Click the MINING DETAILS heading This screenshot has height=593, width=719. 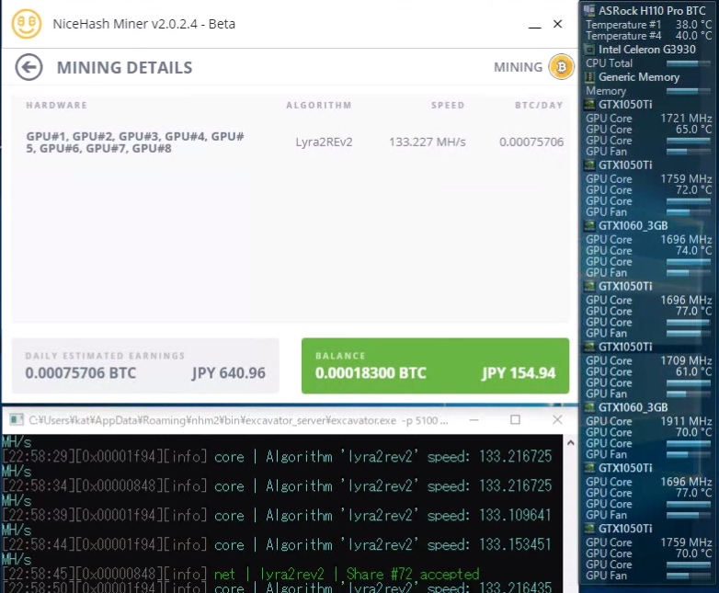[125, 67]
